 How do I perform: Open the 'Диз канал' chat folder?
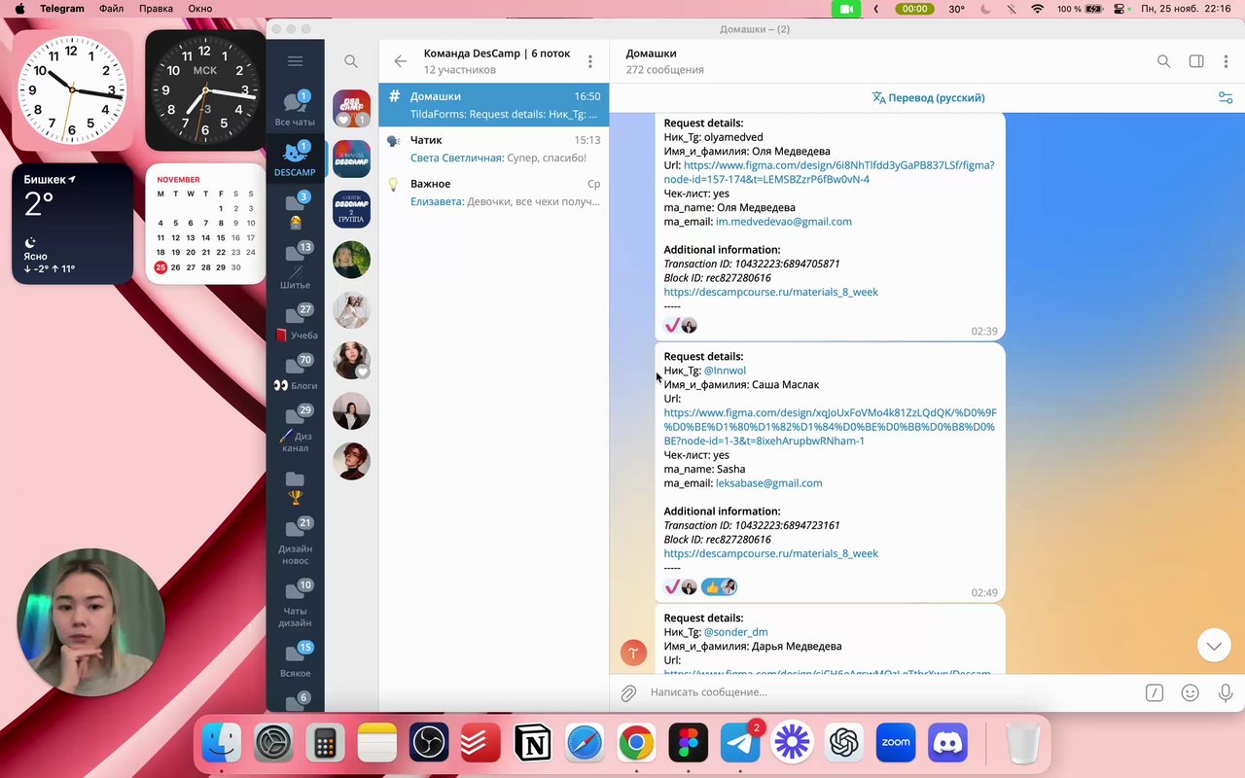295,428
